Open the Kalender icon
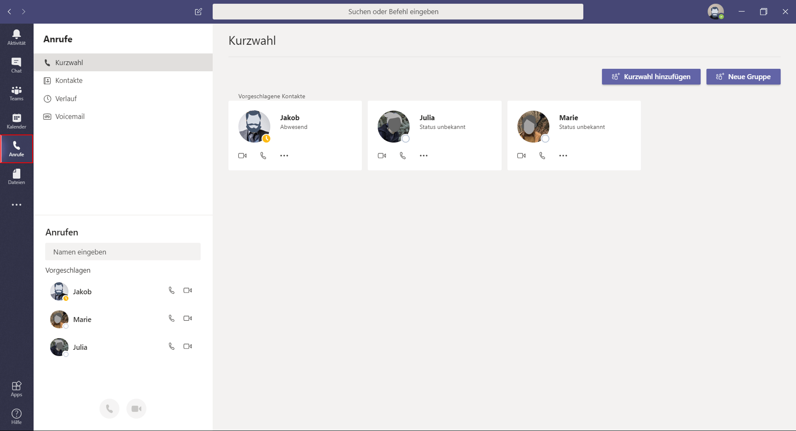Image resolution: width=796 pixels, height=431 pixels. 16,121
